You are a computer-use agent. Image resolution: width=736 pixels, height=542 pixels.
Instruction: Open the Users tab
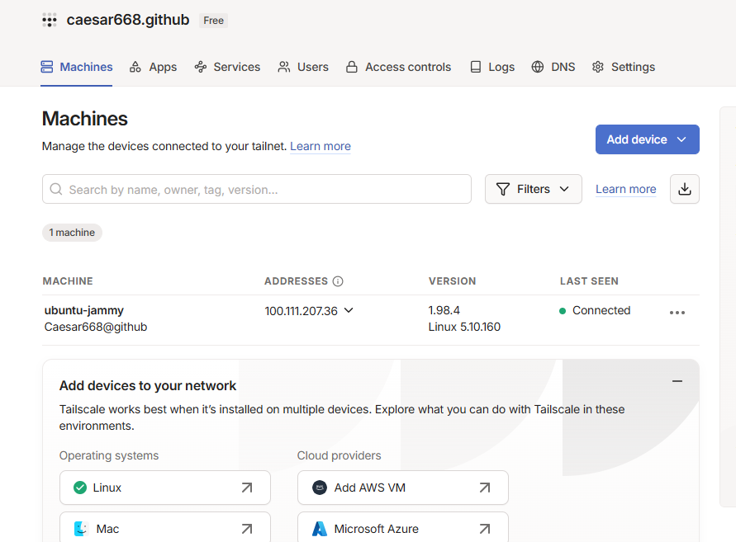303,67
